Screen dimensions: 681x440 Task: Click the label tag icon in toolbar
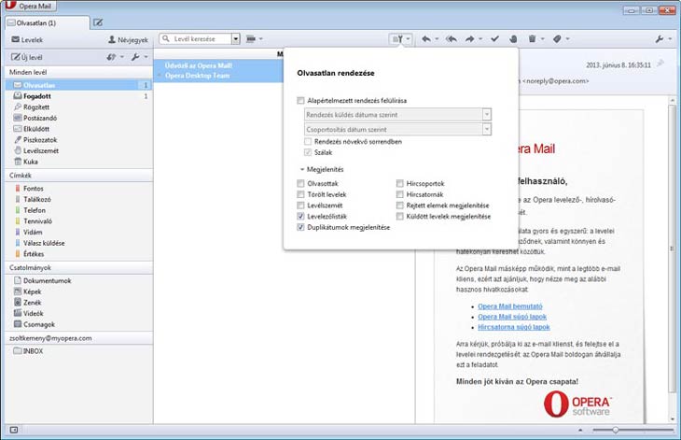[556, 39]
